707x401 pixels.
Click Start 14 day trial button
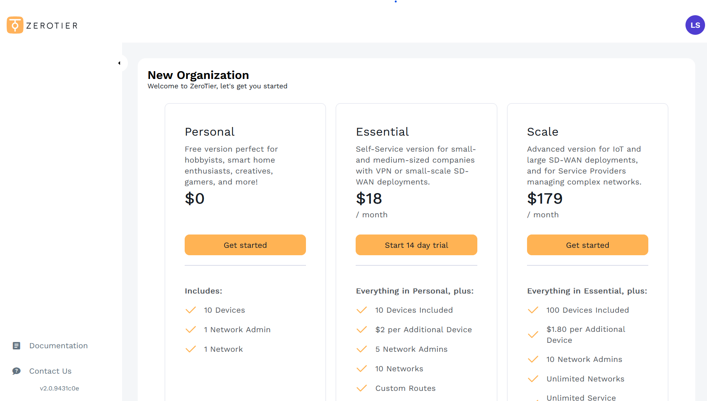tap(416, 245)
